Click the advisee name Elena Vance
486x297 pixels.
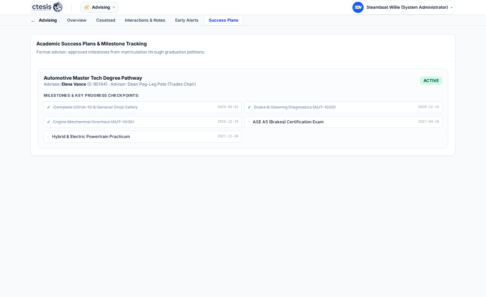click(73, 84)
